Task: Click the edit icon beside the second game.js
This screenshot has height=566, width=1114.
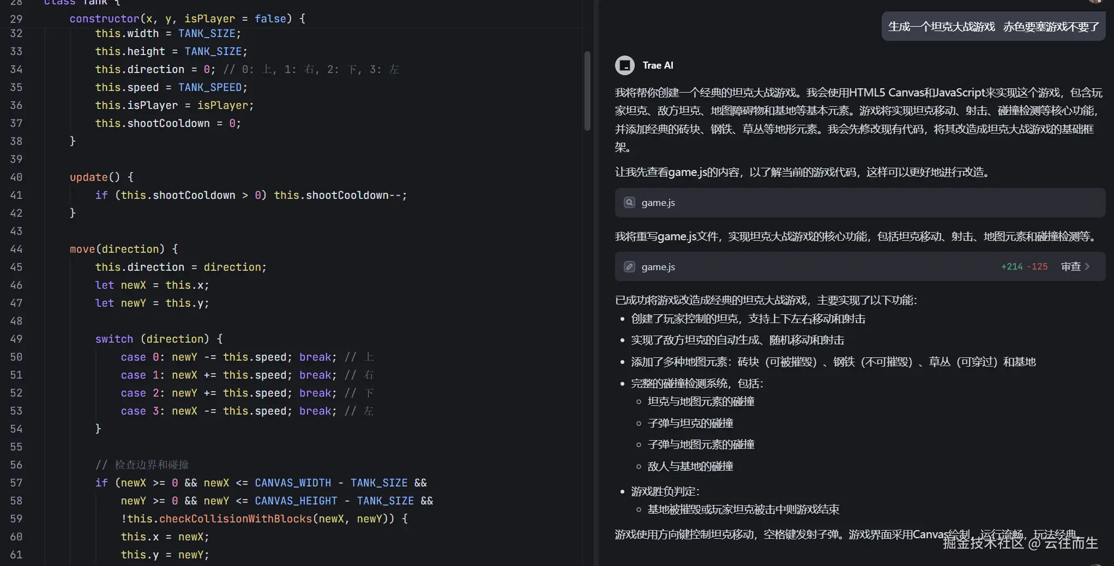Action: pos(629,267)
